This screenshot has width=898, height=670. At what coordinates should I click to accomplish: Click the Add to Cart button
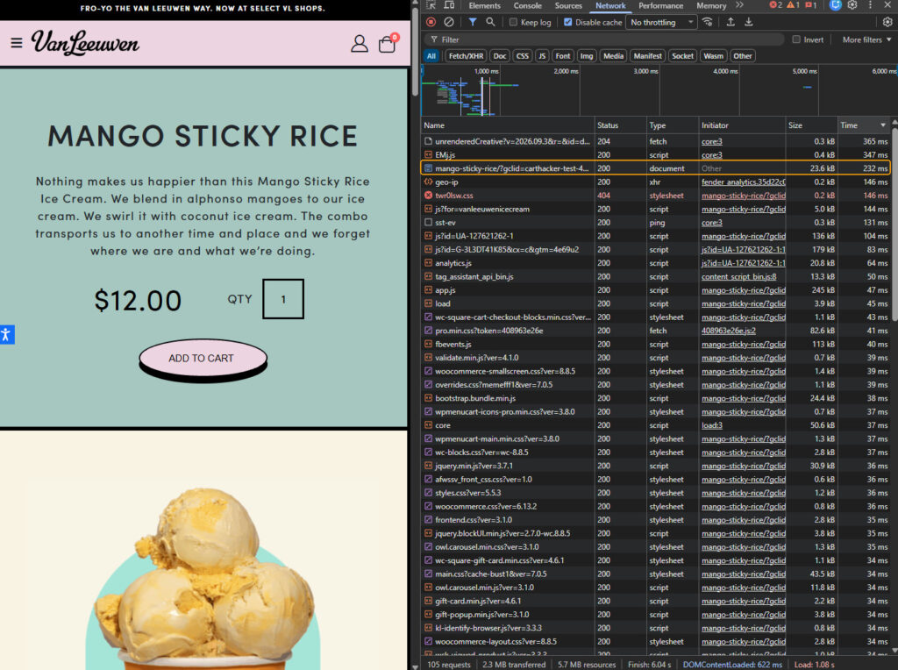pos(203,359)
